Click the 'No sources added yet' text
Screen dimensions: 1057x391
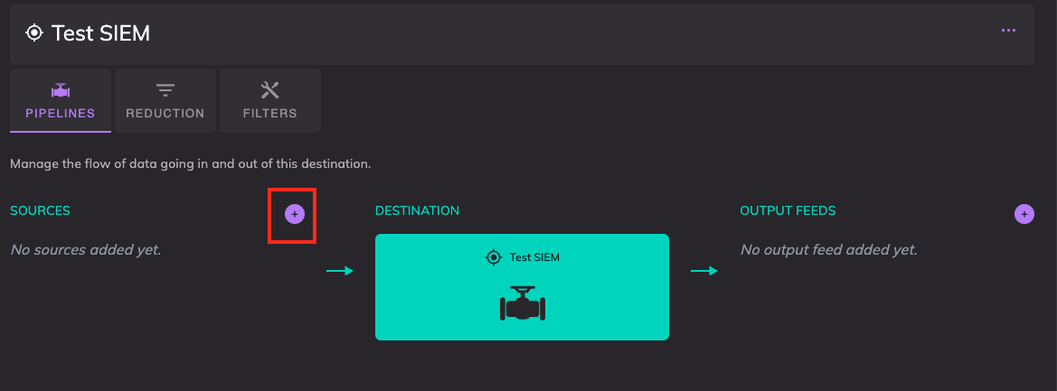click(86, 249)
